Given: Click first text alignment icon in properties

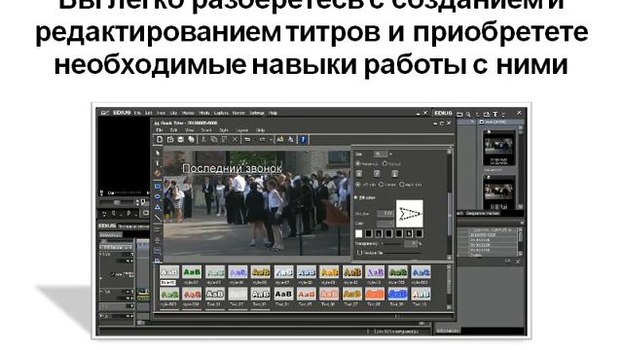Looking at the screenshot, I should point(359,174).
